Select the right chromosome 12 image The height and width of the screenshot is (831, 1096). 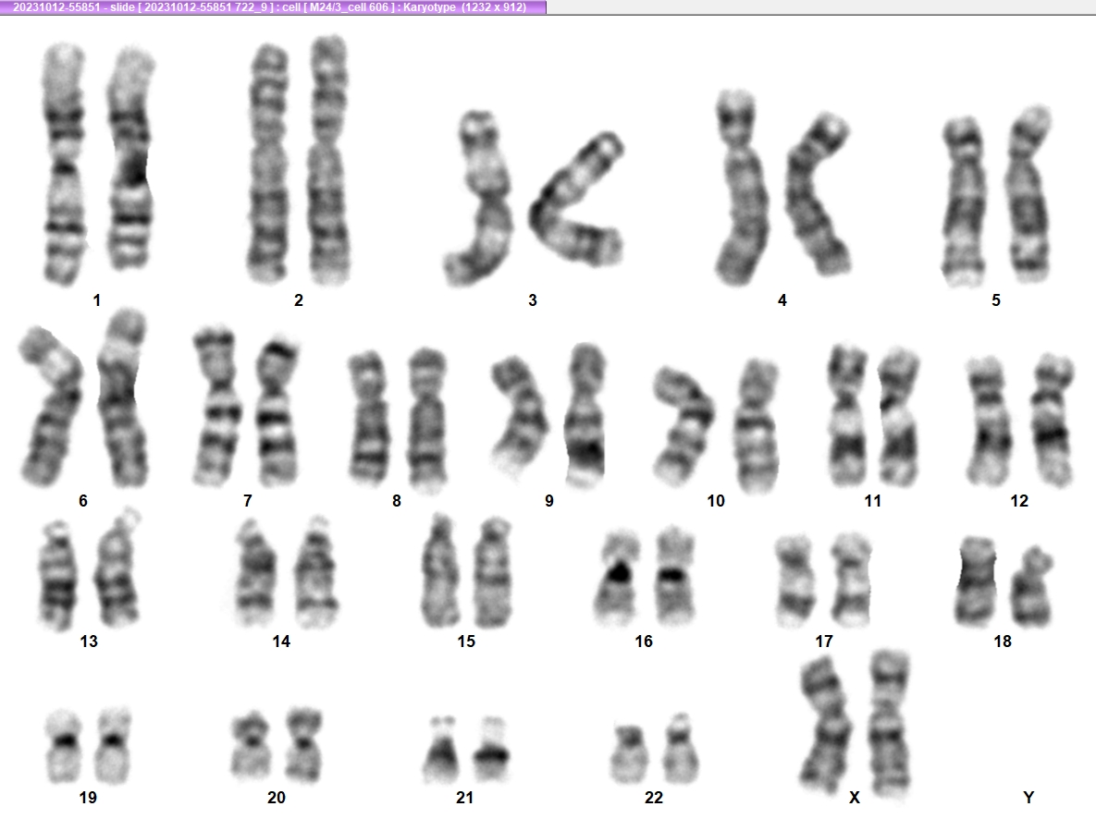pyautogui.click(x=1052, y=420)
